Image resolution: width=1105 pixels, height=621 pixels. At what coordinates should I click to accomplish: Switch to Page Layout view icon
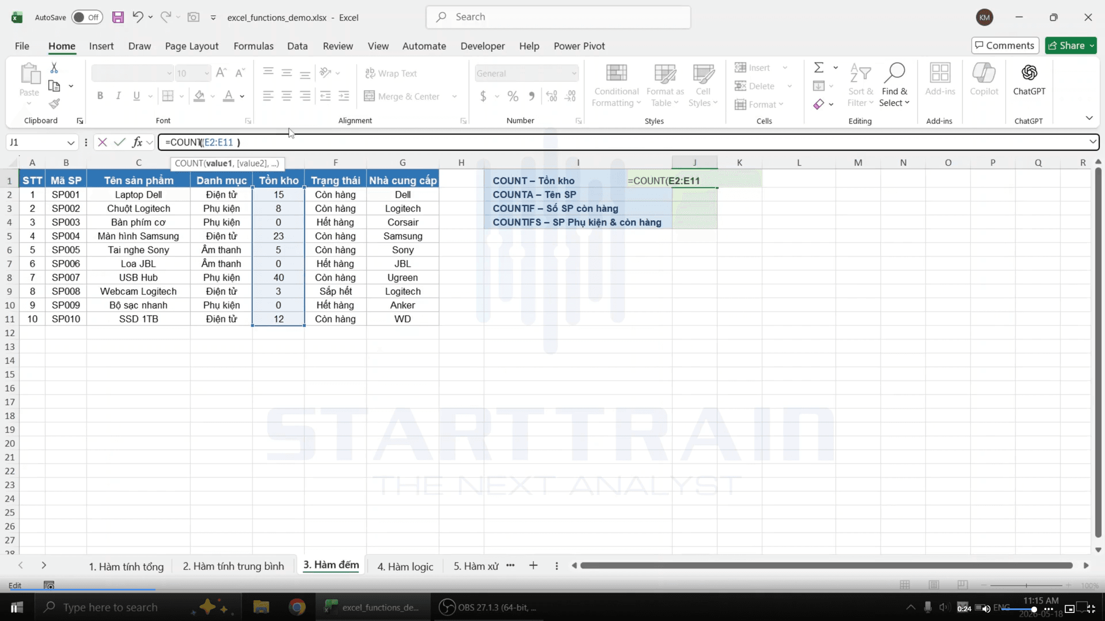point(933,585)
